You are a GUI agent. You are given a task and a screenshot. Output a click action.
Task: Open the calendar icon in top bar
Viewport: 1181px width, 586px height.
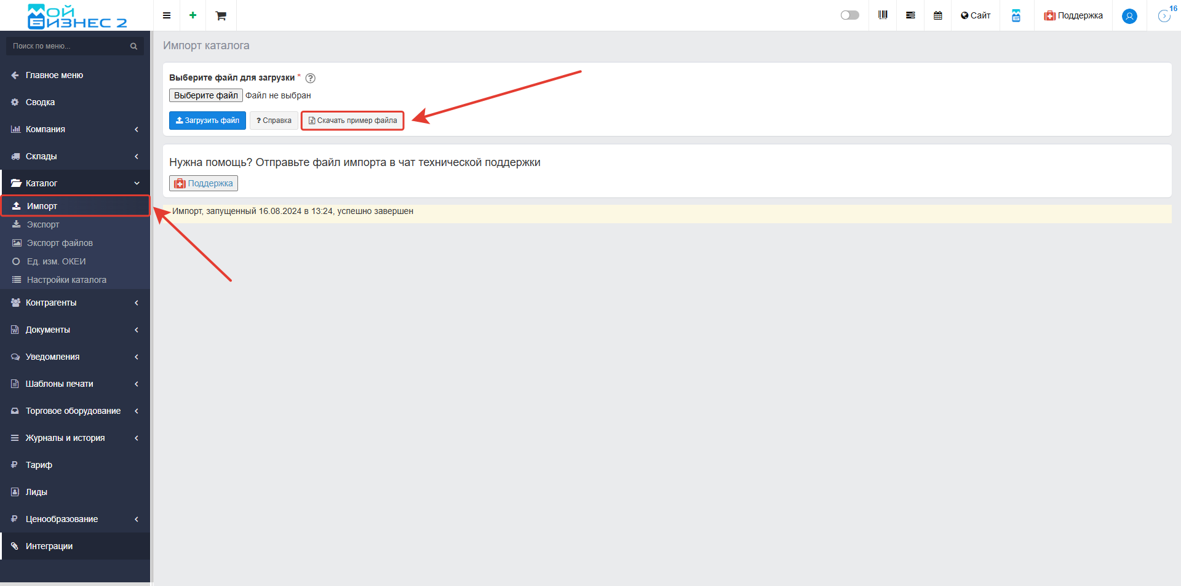point(937,15)
